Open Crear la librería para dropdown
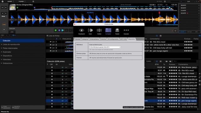 (105, 47)
